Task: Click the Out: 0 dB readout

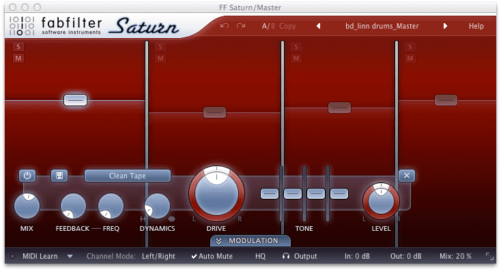Action: (x=406, y=256)
